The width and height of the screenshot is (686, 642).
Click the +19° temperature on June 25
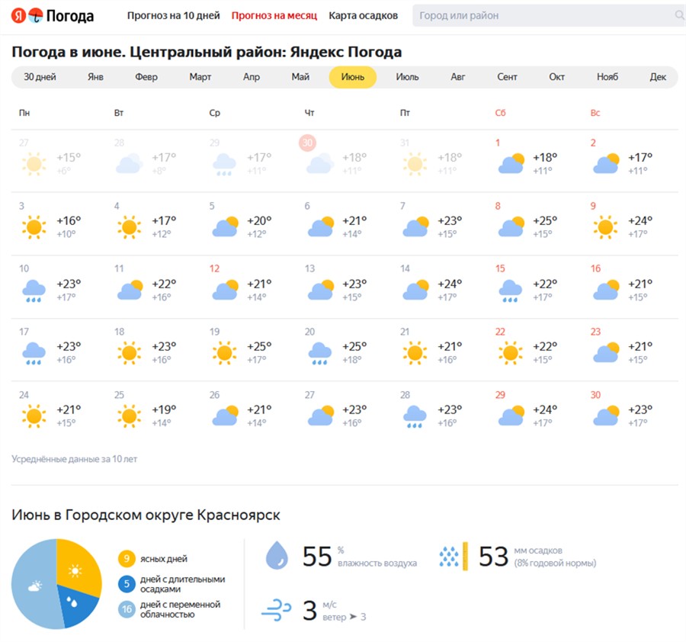164,409
